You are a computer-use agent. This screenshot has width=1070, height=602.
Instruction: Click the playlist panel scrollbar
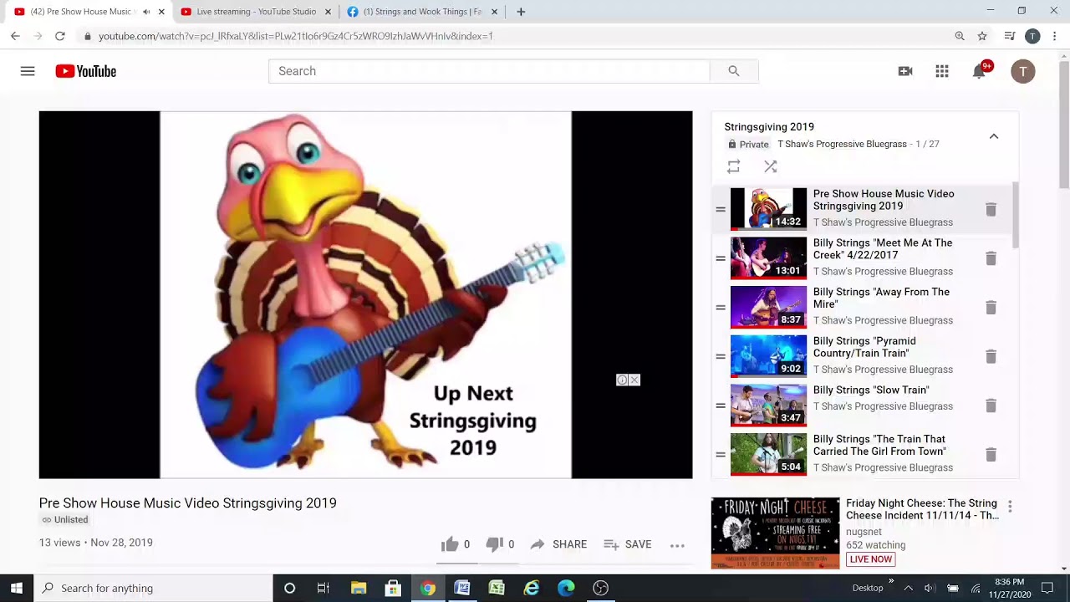click(1016, 216)
